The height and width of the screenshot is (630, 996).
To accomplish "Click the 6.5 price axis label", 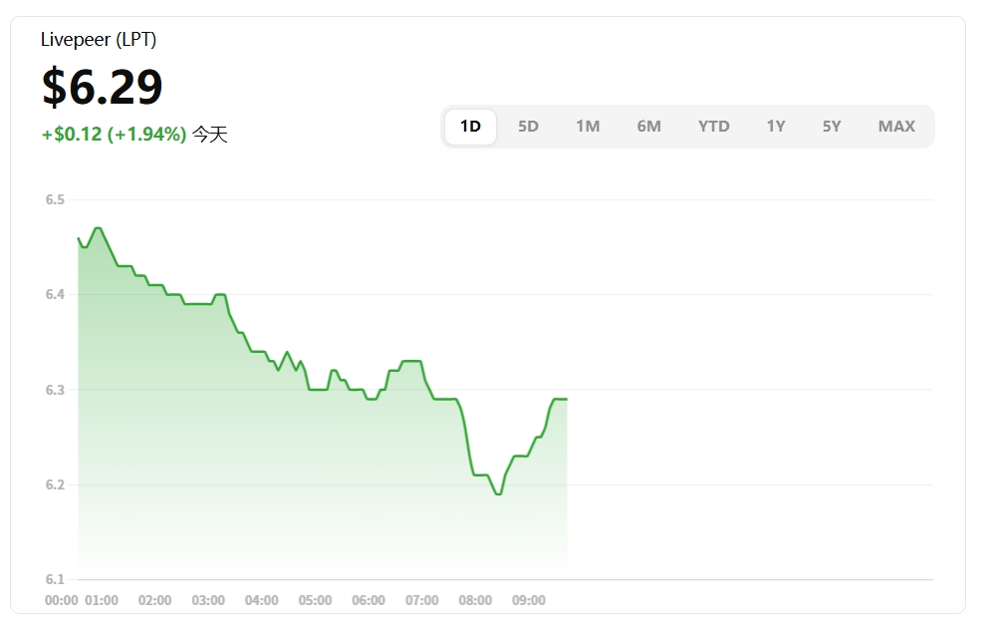I will [55, 200].
